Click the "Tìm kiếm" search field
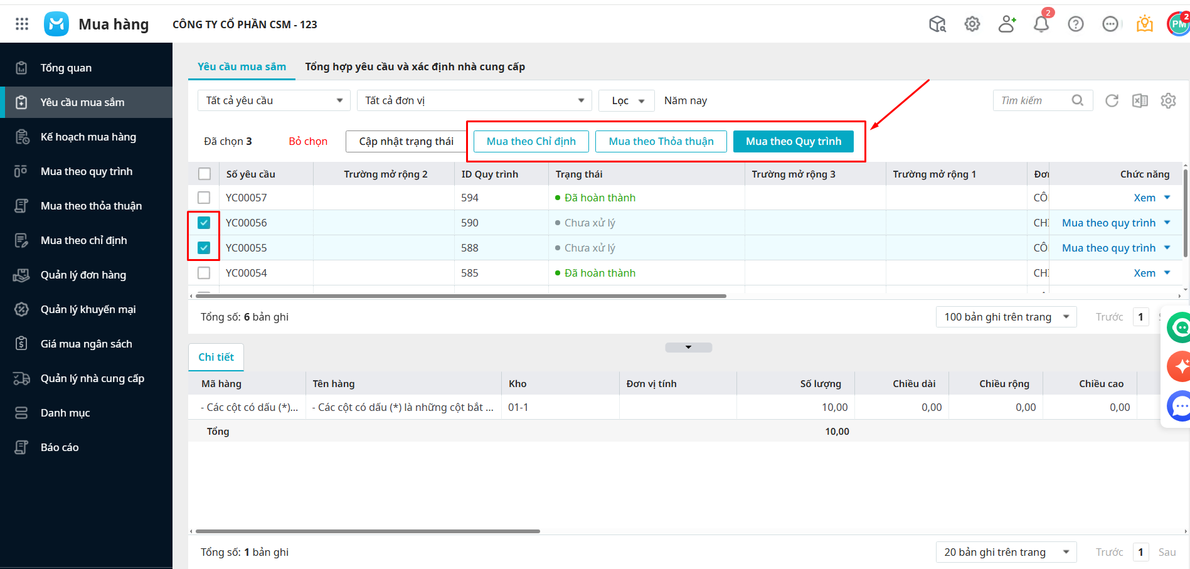Screen dimensions: 1190x569 (1034, 100)
